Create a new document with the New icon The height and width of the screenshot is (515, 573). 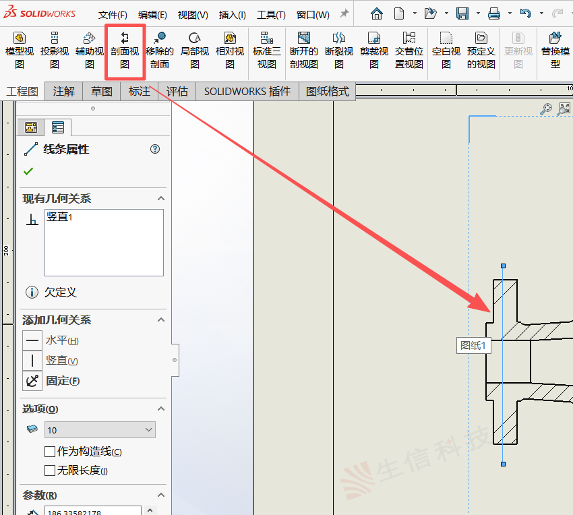[x=399, y=13]
